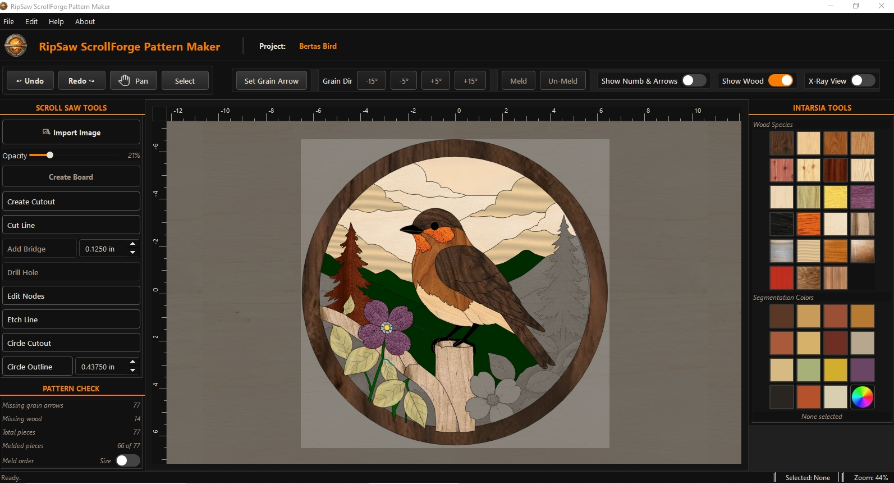This screenshot has height=484, width=894.
Task: Click the Circle Cutout tool
Action: 71,343
